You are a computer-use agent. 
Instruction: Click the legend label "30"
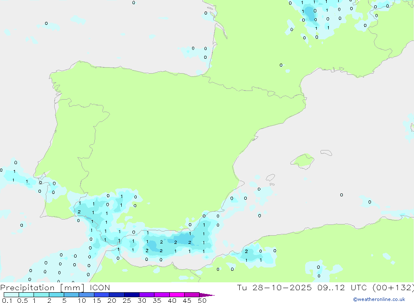point(142,301)
